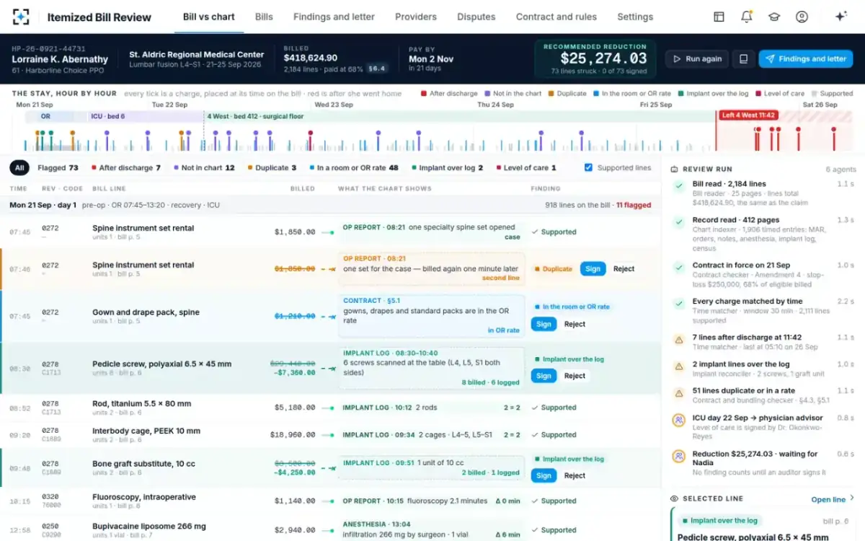Click the Run again button

[x=697, y=59]
